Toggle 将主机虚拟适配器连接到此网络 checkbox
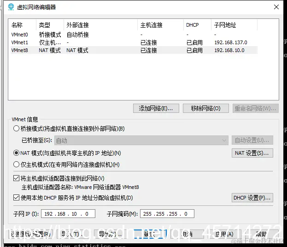Image resolution: width=287 pixels, height=247 pixels. coord(16,178)
